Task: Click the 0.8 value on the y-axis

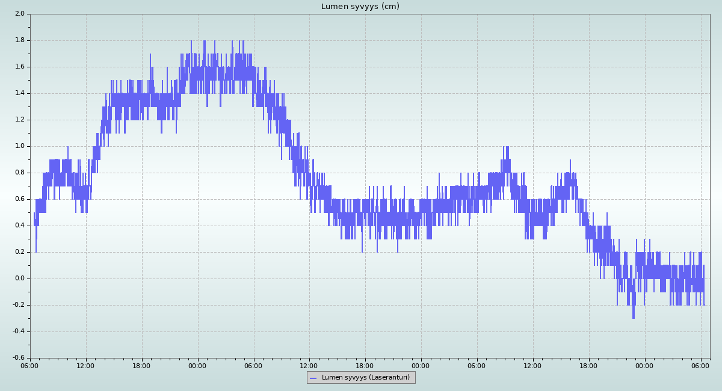Action: pos(19,173)
